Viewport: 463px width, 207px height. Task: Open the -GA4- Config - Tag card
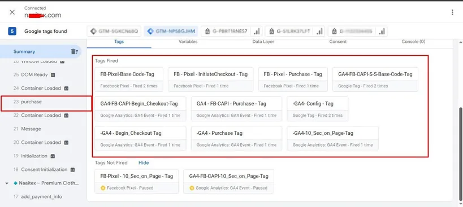click(317, 109)
